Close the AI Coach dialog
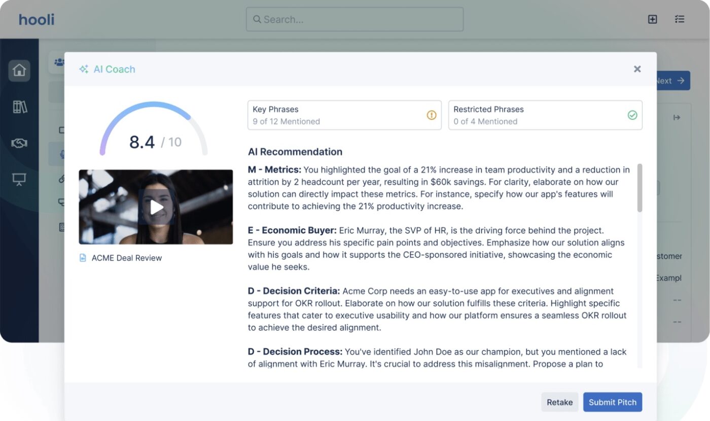Screen dimensions: 710x421 coord(637,69)
